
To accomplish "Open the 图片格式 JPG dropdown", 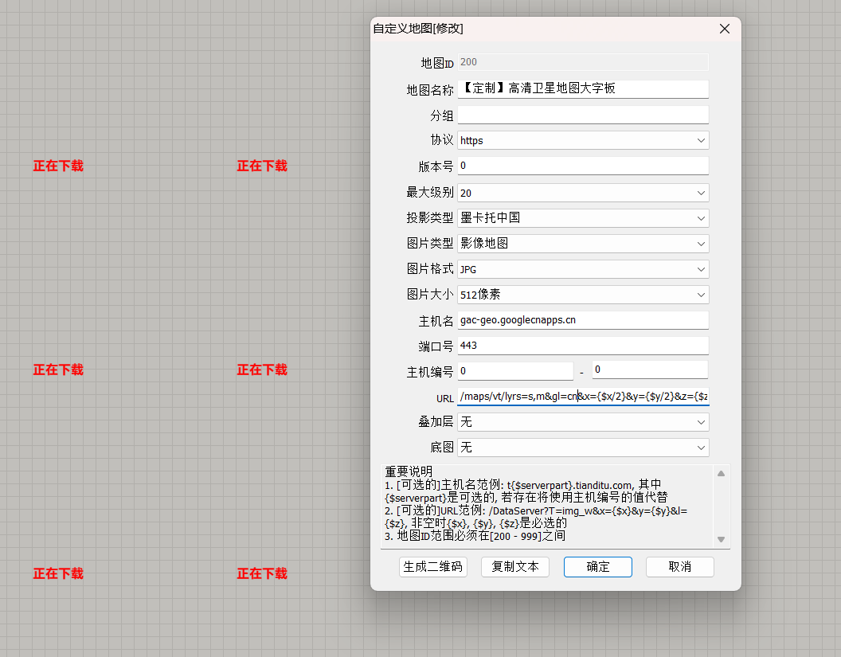I will coord(583,269).
